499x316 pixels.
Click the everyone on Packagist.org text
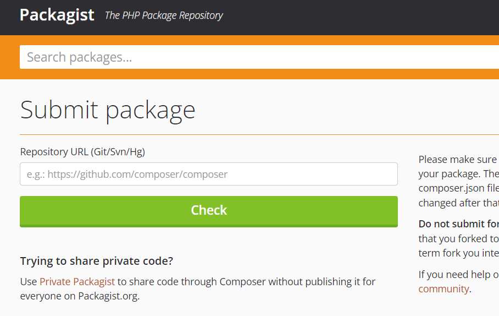tap(80, 296)
